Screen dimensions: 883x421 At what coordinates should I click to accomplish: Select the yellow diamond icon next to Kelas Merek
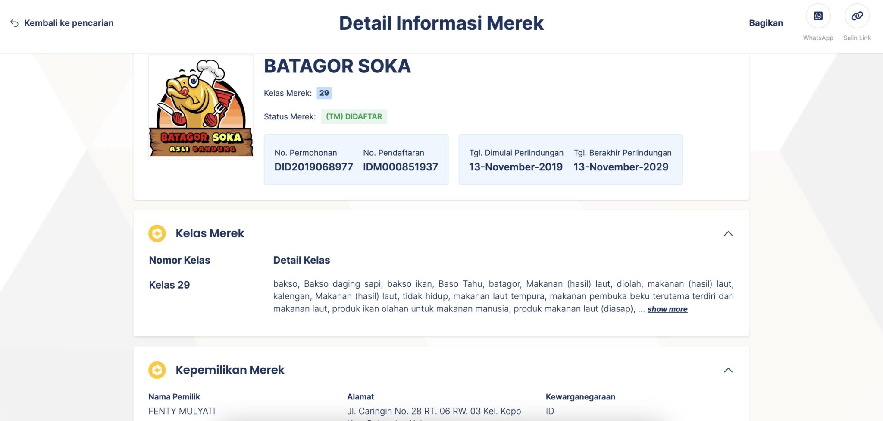157,233
